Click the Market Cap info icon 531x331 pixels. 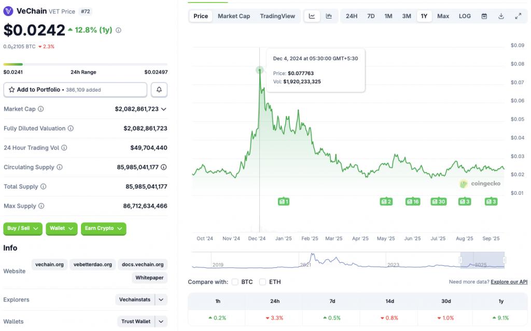[41, 109]
